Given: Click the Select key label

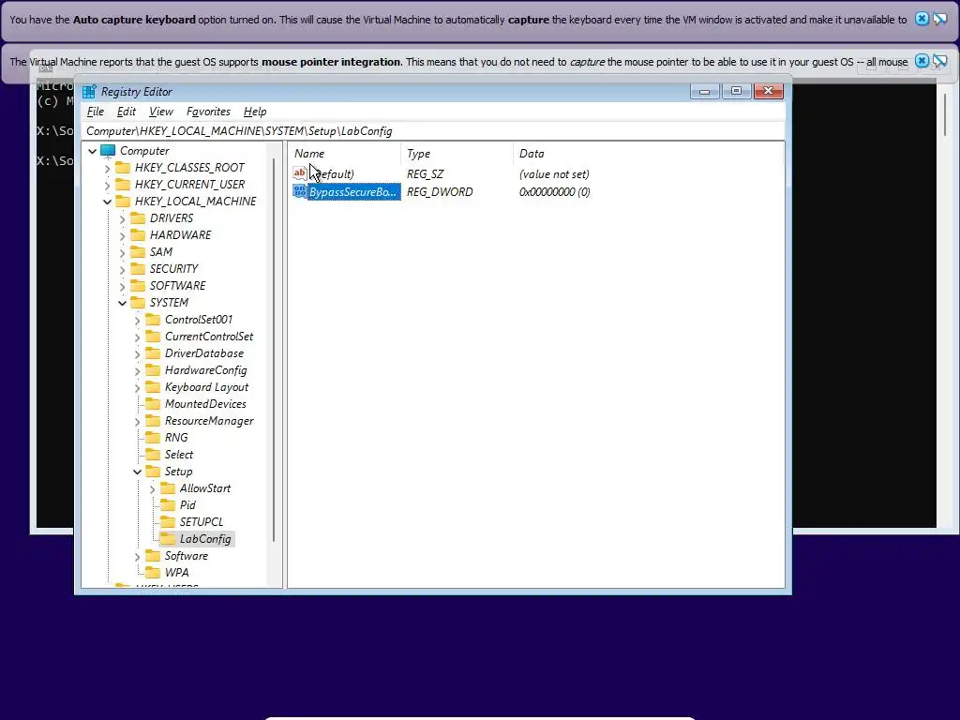Looking at the screenshot, I should [179, 455].
